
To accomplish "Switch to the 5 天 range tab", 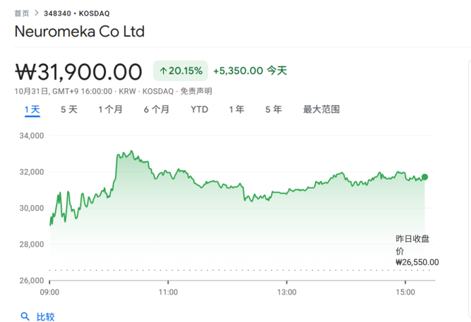I will pos(69,109).
